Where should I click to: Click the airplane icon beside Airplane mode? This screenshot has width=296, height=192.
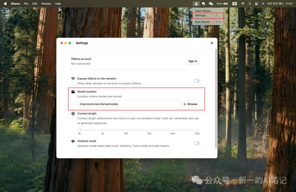pyautogui.click(x=73, y=141)
